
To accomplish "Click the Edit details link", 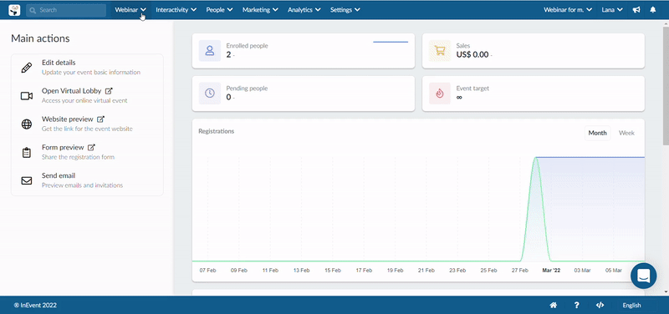I will point(59,63).
